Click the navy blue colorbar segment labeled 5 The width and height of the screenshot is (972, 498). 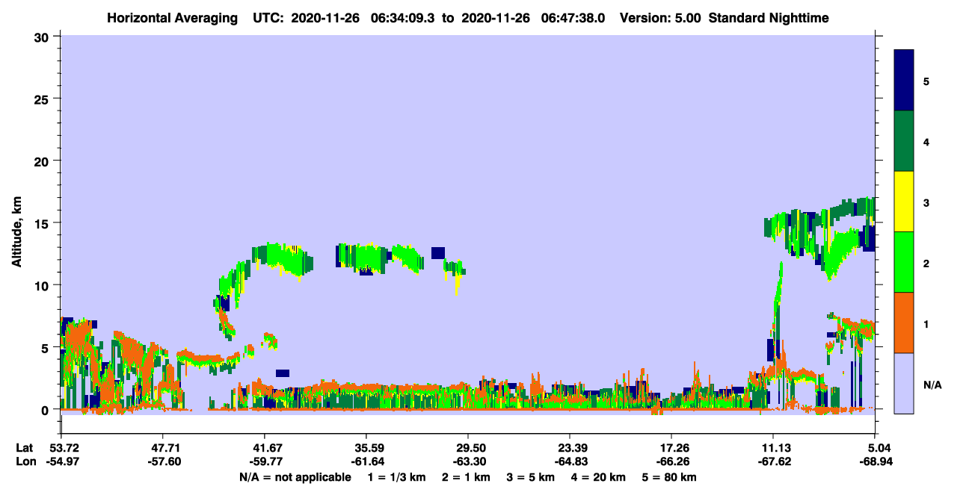pos(904,81)
